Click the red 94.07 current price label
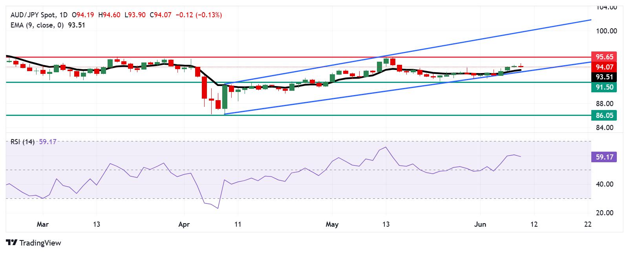 [604, 67]
